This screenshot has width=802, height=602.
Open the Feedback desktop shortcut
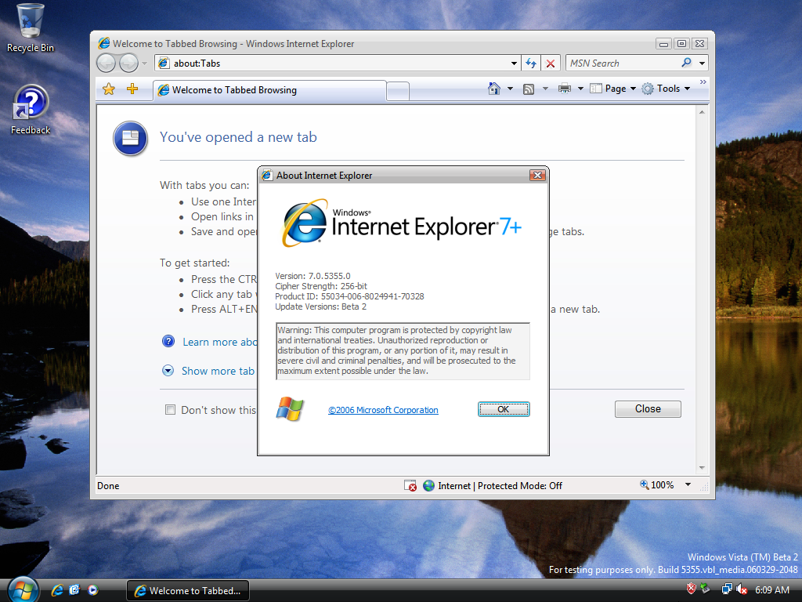(x=31, y=110)
